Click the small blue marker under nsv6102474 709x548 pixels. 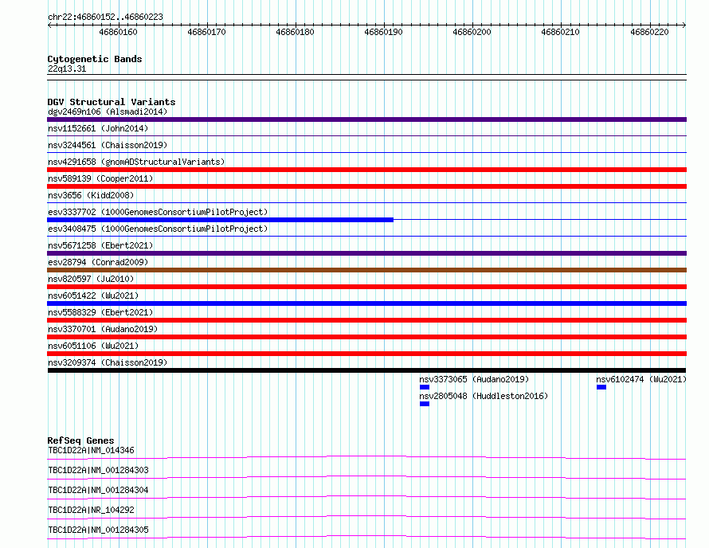click(x=601, y=387)
